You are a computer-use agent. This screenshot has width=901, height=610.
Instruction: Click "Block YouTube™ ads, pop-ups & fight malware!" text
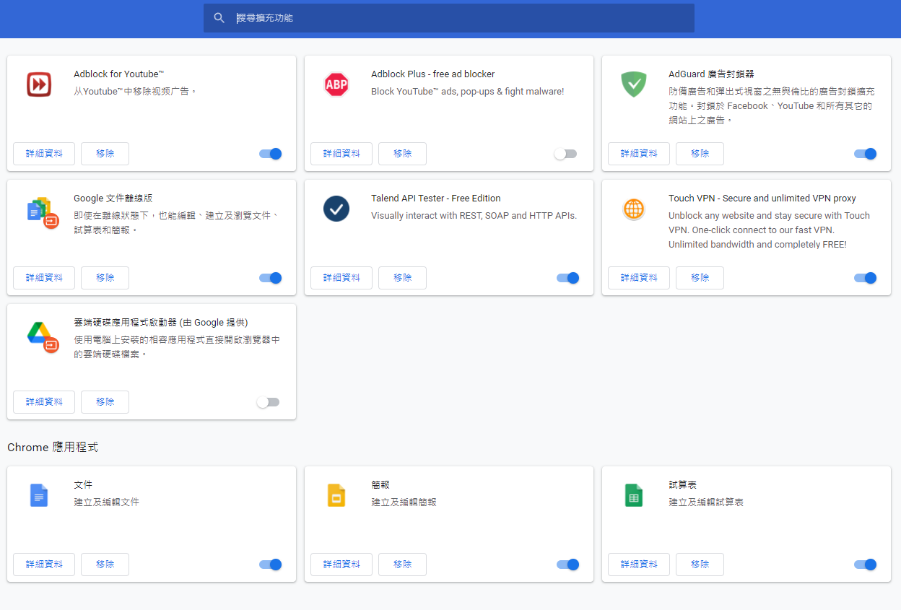click(468, 92)
